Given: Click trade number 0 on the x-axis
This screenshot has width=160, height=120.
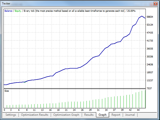Looking at the screenshot, I should pos(4,110).
